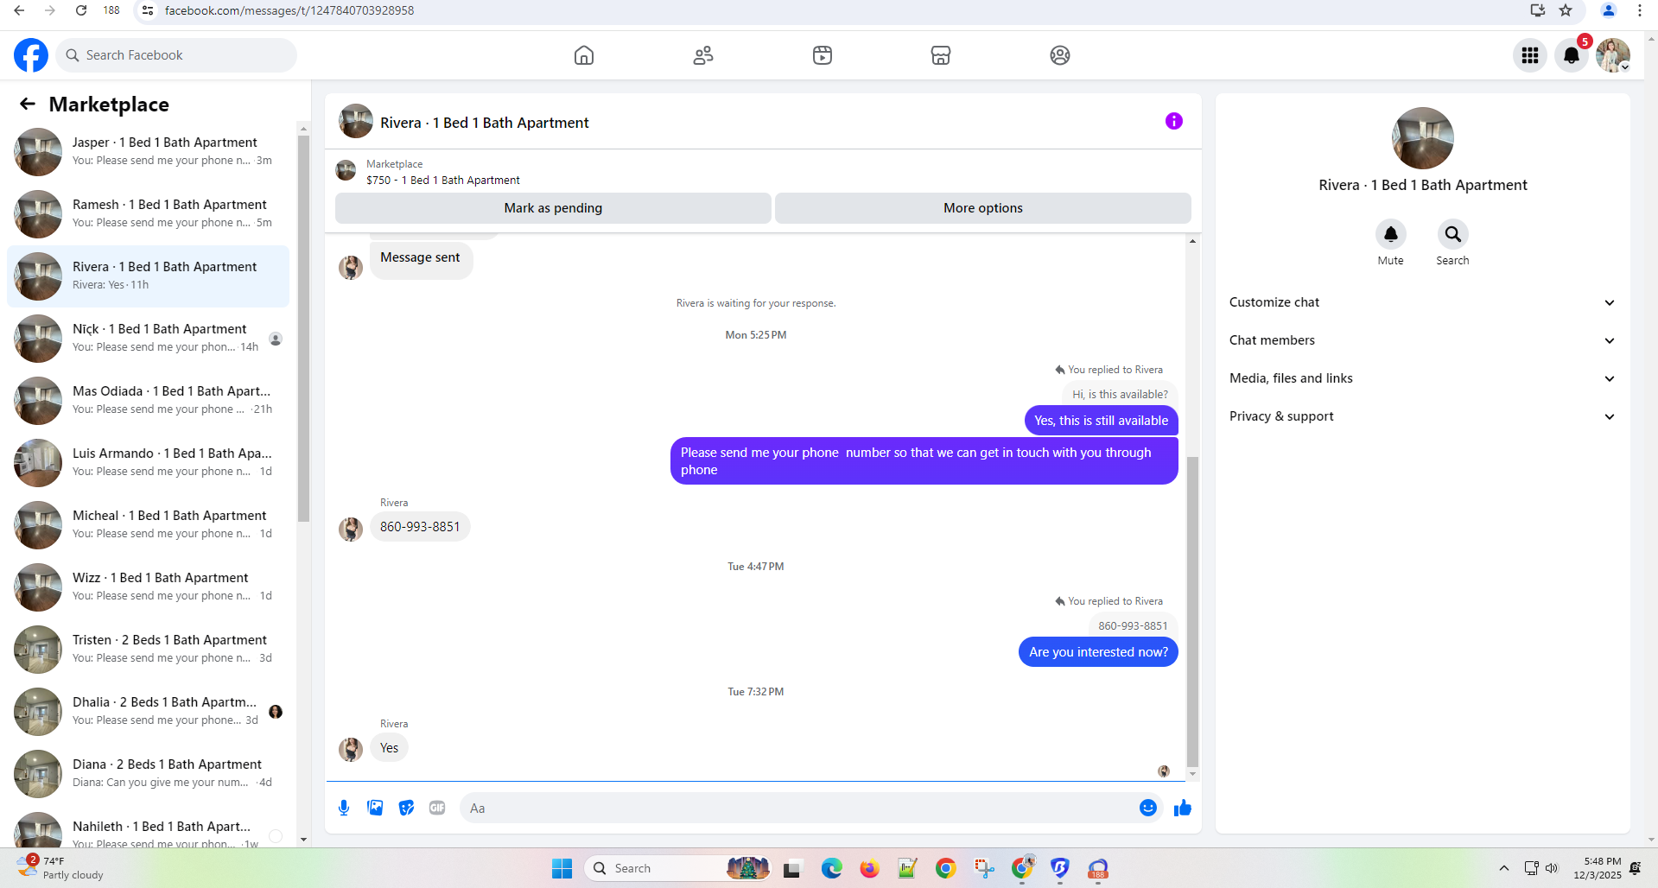Open the Windows Start menu
The width and height of the screenshot is (1658, 888).
coord(562,868)
